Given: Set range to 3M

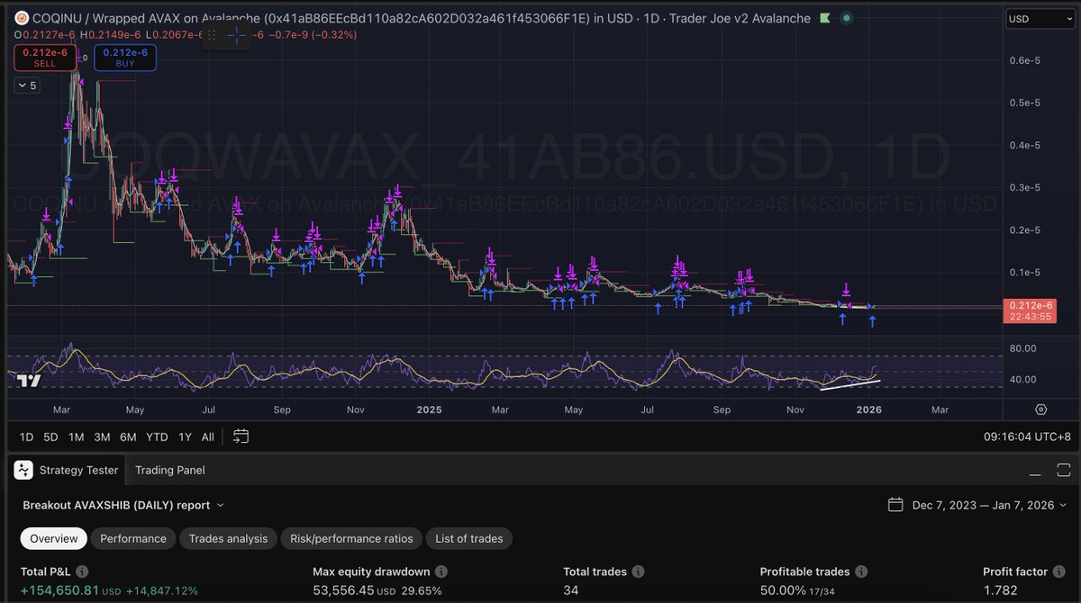Looking at the screenshot, I should pos(102,436).
